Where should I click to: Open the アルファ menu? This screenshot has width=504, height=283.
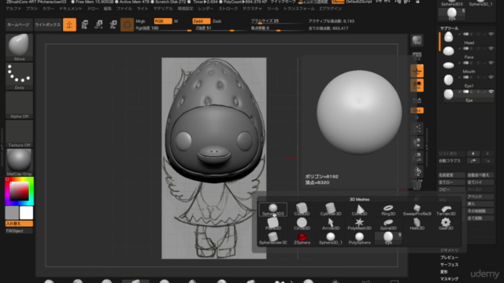(13, 9)
